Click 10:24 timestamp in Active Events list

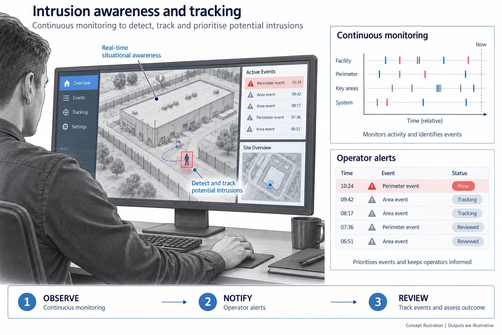pyautogui.click(x=296, y=82)
